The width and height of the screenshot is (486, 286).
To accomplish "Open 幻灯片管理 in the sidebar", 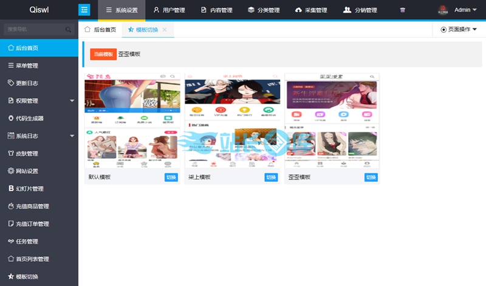I will tap(29, 188).
